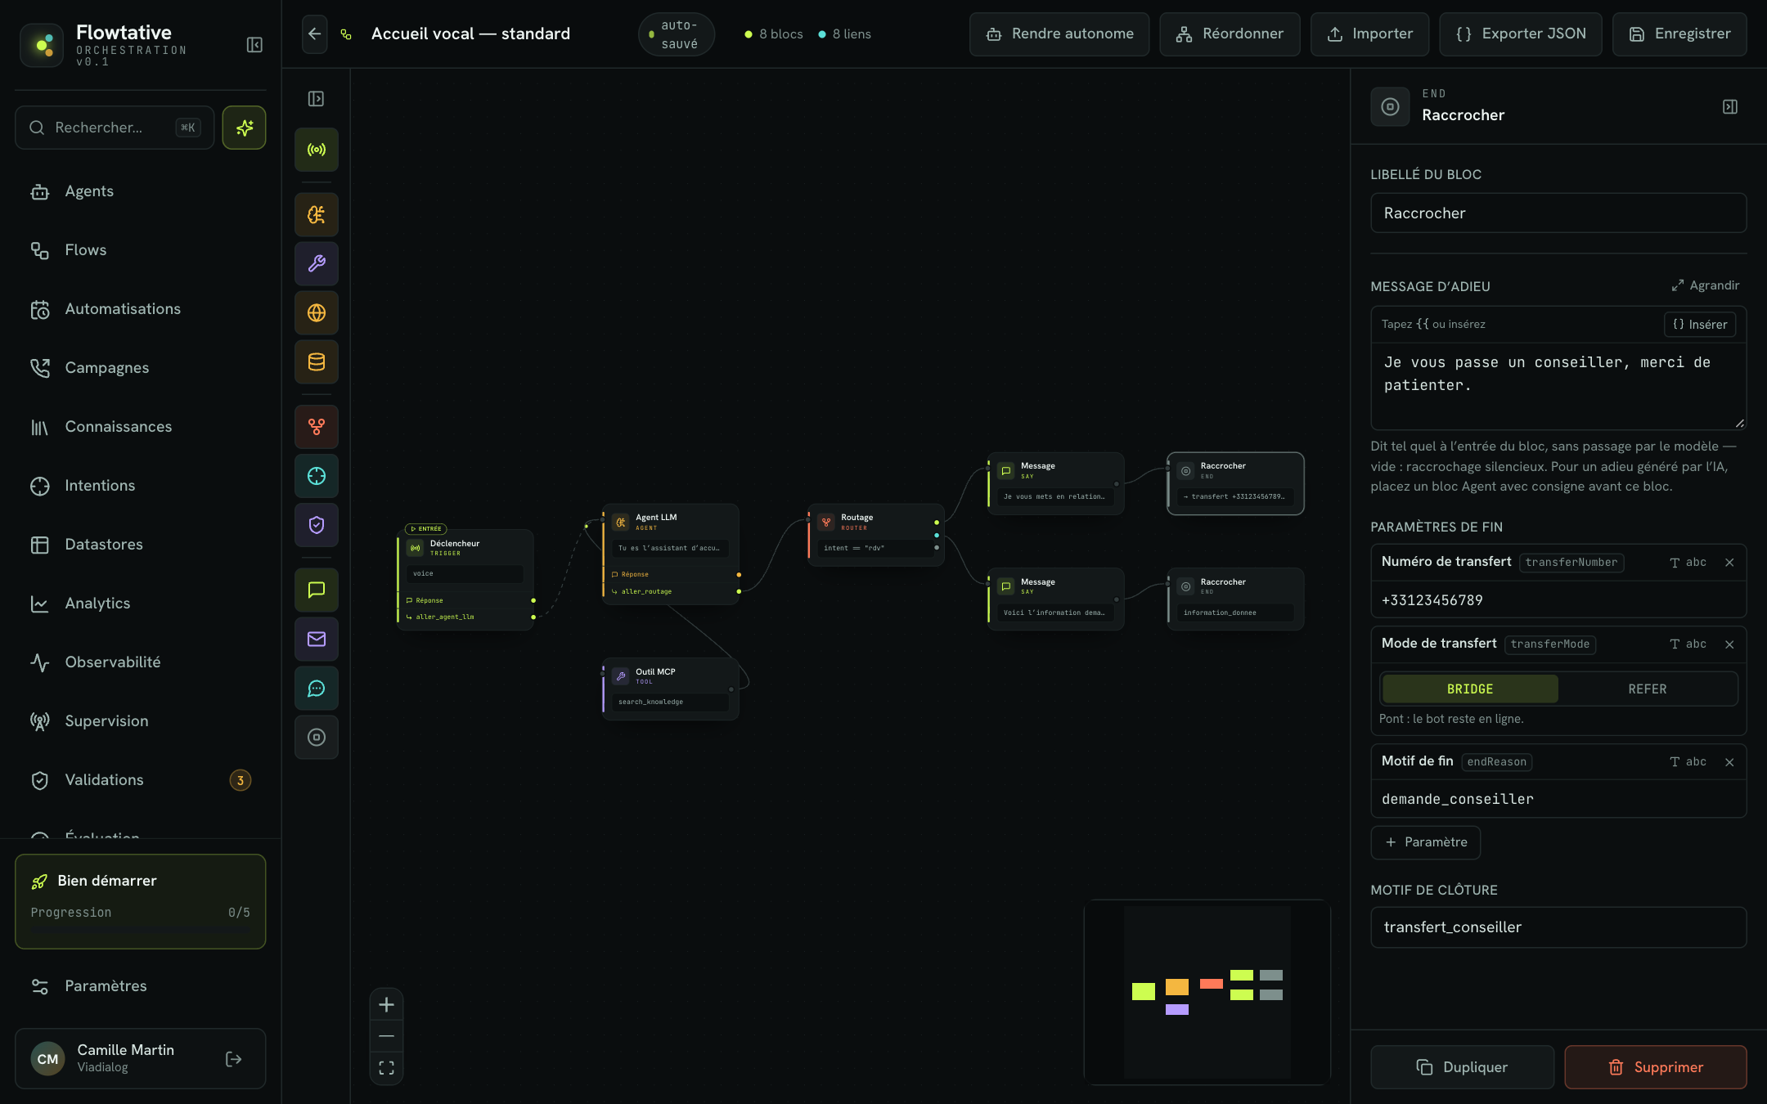
Task: Select the shield guard block in palette
Action: (x=317, y=525)
